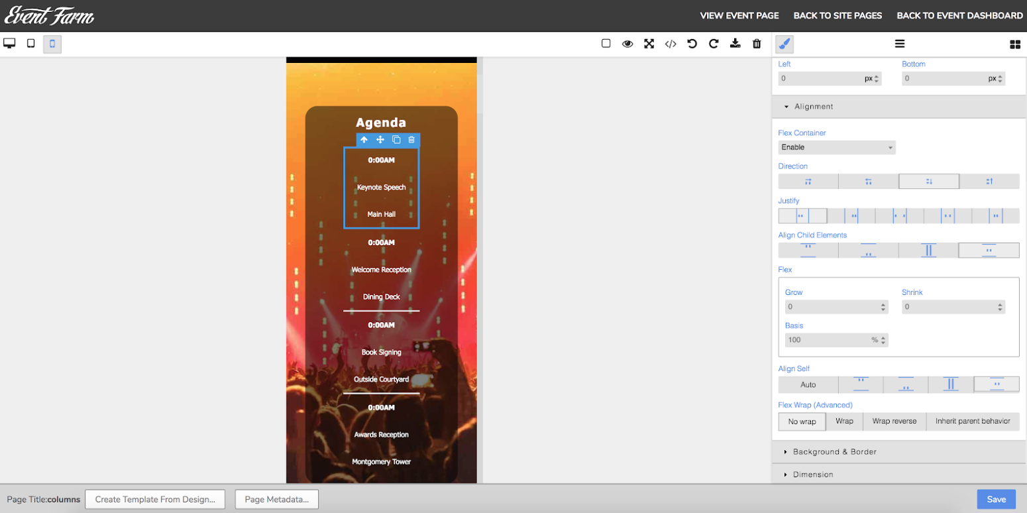Click the Grow value stepper

[x=883, y=307]
